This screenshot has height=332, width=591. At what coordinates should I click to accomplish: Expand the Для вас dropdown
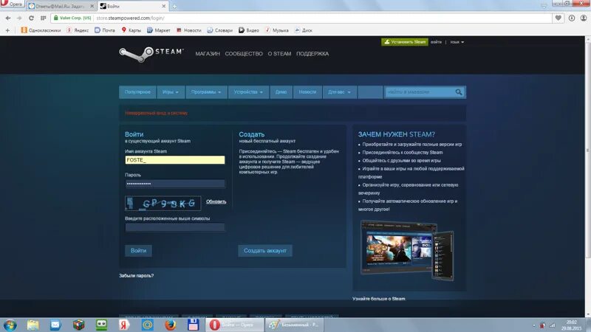339,92
